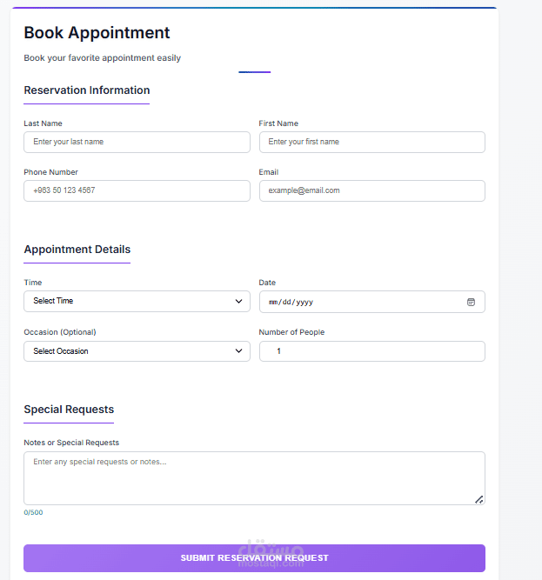Click the "Book your favorite appointment easily" subtitle
Image resolution: width=542 pixels, height=580 pixels.
click(102, 58)
